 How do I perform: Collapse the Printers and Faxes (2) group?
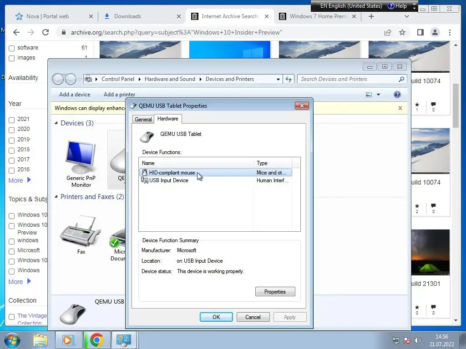click(x=56, y=196)
